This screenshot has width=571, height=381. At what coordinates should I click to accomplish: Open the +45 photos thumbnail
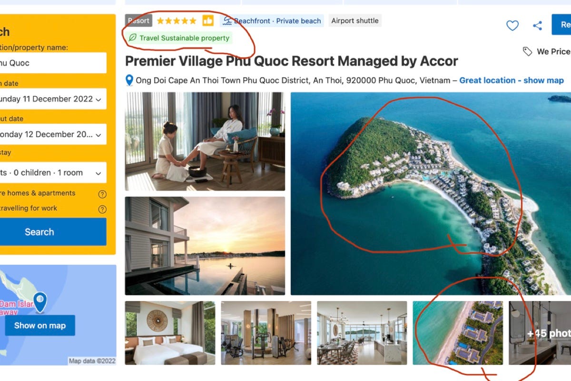[x=540, y=333]
